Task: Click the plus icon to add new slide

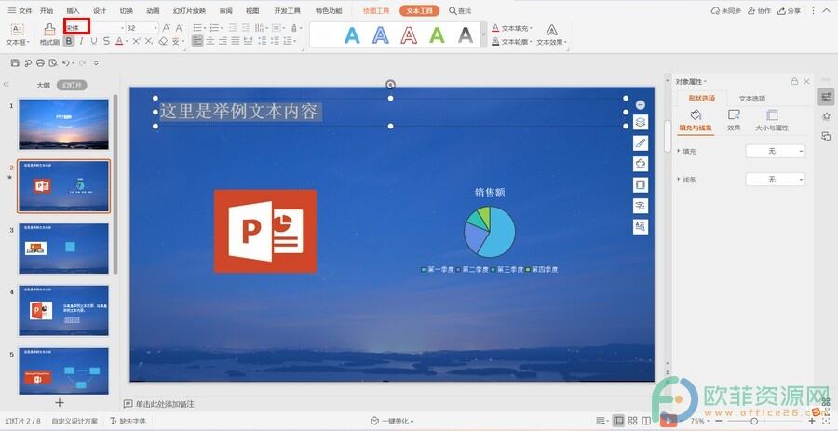Action: coord(60,403)
